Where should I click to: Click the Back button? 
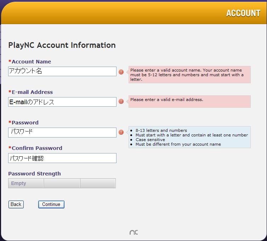click(16, 204)
